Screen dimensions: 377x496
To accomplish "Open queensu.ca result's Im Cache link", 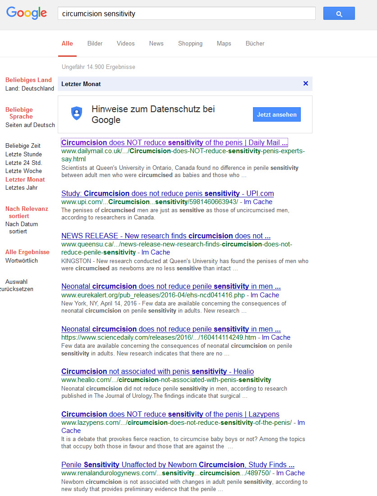I will click(x=156, y=252).
